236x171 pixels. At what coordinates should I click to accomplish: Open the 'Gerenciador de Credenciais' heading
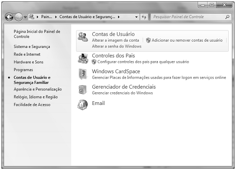(x=124, y=87)
